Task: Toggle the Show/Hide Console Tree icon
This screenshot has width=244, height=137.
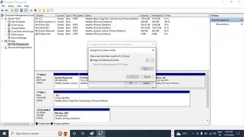Action: pos(16,10)
